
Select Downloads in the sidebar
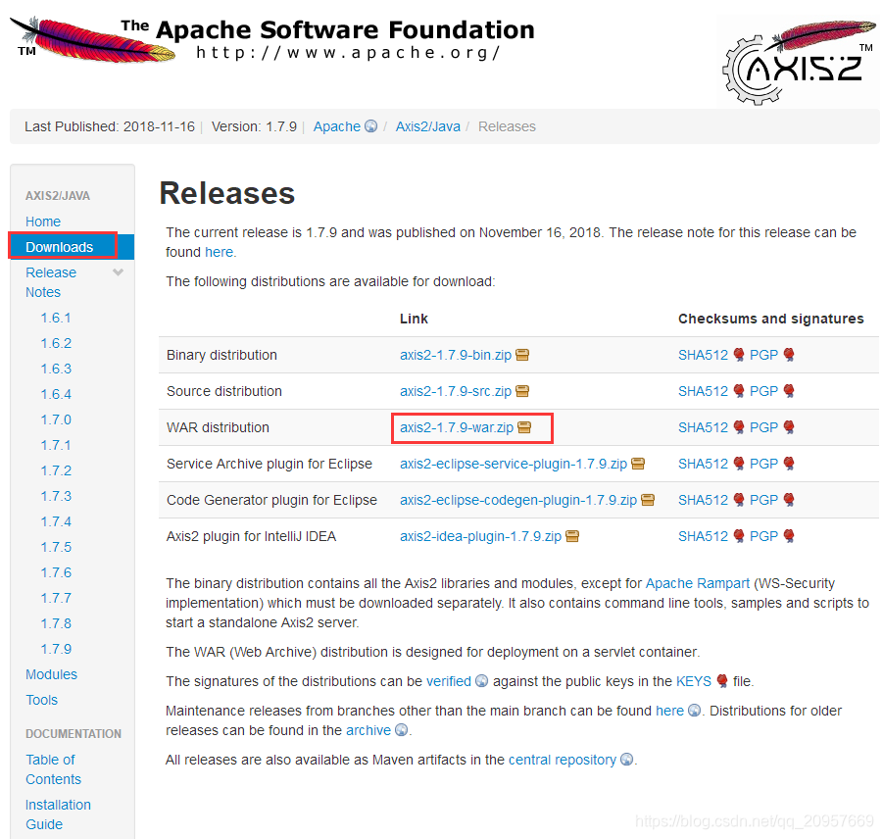[72, 247]
